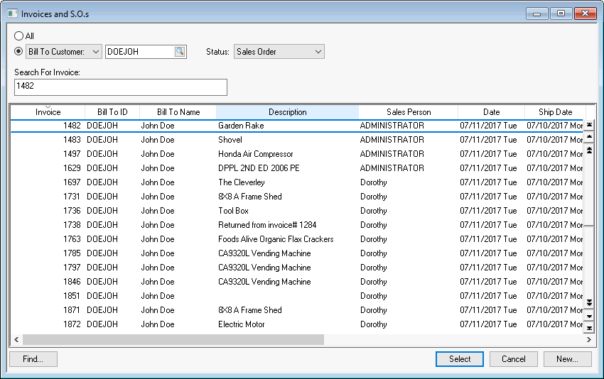
Task: Page down with double down arrow
Action: [x=589, y=302]
